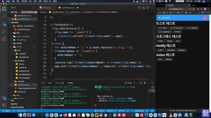This screenshot has height=118, width=211.
Task: Reload the browser page
Action: pyautogui.click(x=166, y=9)
